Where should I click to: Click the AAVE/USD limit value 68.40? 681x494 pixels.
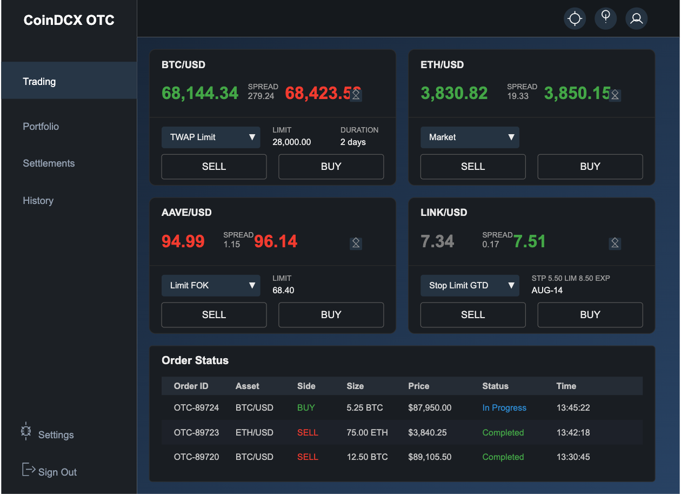click(x=283, y=291)
